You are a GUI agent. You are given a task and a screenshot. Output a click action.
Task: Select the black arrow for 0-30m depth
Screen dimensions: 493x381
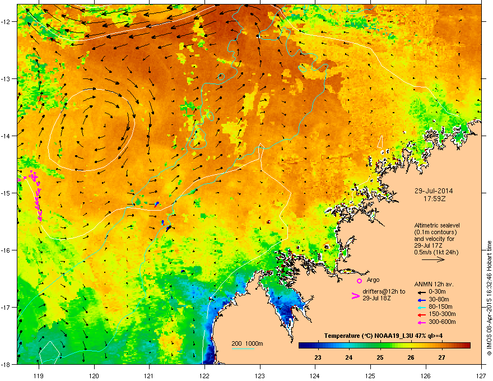click(422, 292)
